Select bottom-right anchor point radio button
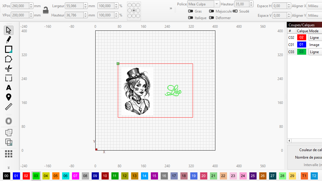 (x=138, y=16)
